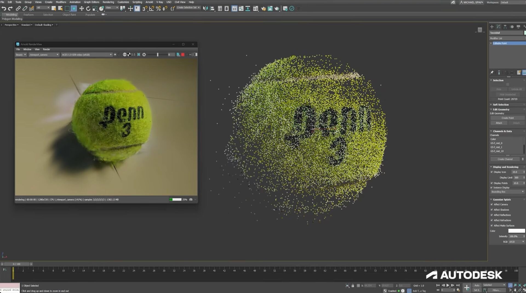526x293 pixels.
Task: Open the ACES 1.0 SDR-video color dropdown
Action: 87,55
